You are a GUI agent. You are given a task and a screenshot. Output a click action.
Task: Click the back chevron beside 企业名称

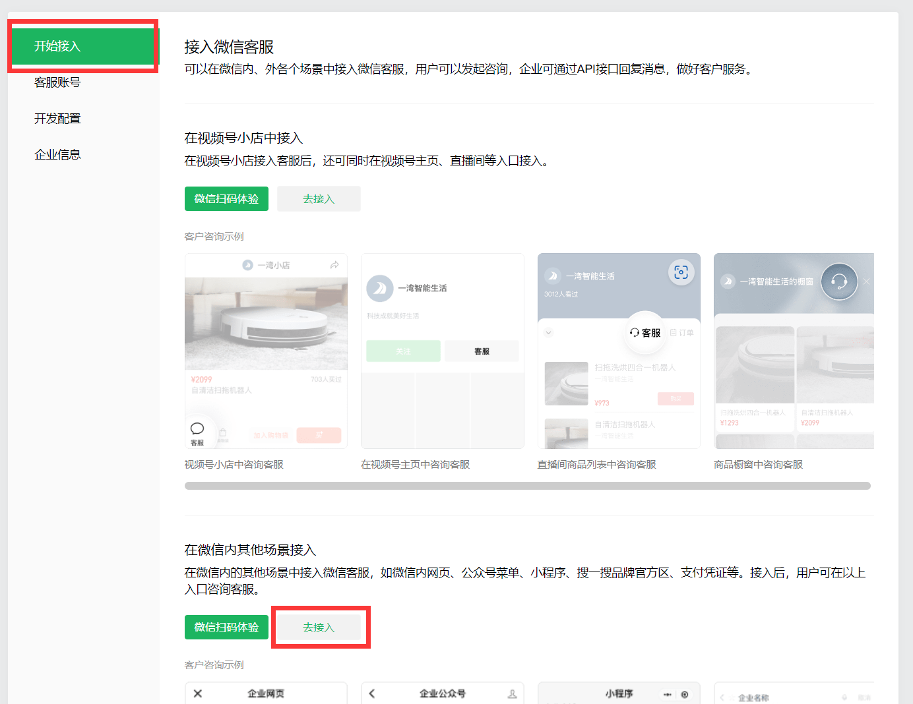pos(722,697)
